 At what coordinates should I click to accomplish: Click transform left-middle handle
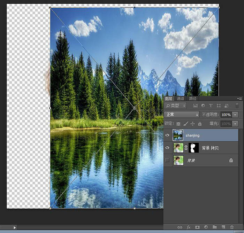[50, 108]
